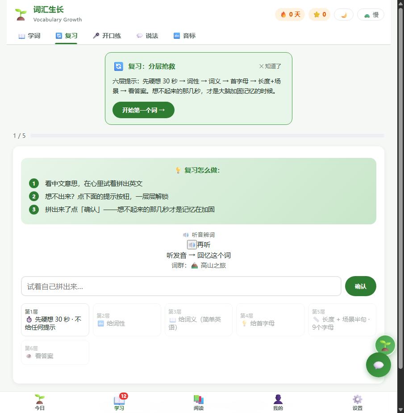This screenshot has width=404, height=413.
Task: Click the 确认 button
Action: [361, 286]
